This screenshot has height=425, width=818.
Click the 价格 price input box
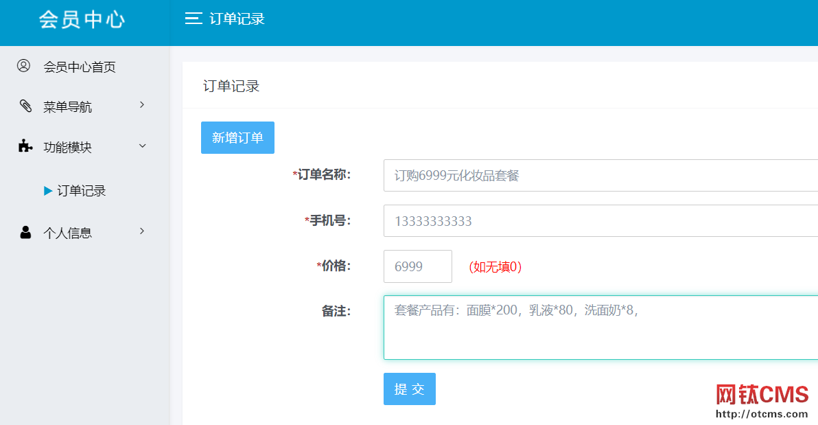417,266
